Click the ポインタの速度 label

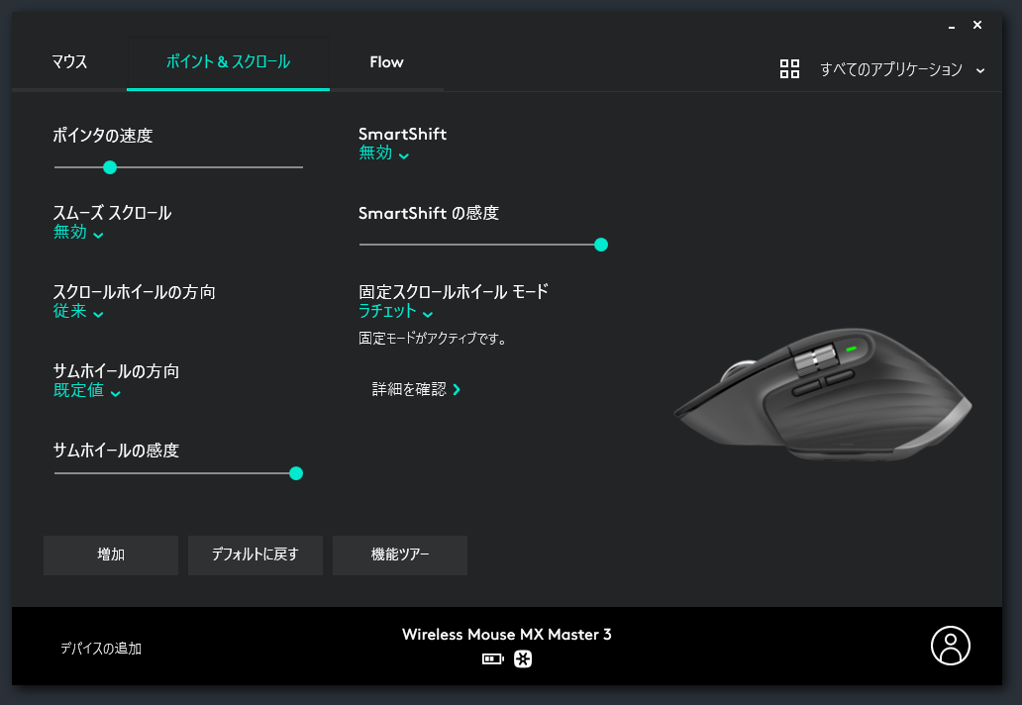103,136
